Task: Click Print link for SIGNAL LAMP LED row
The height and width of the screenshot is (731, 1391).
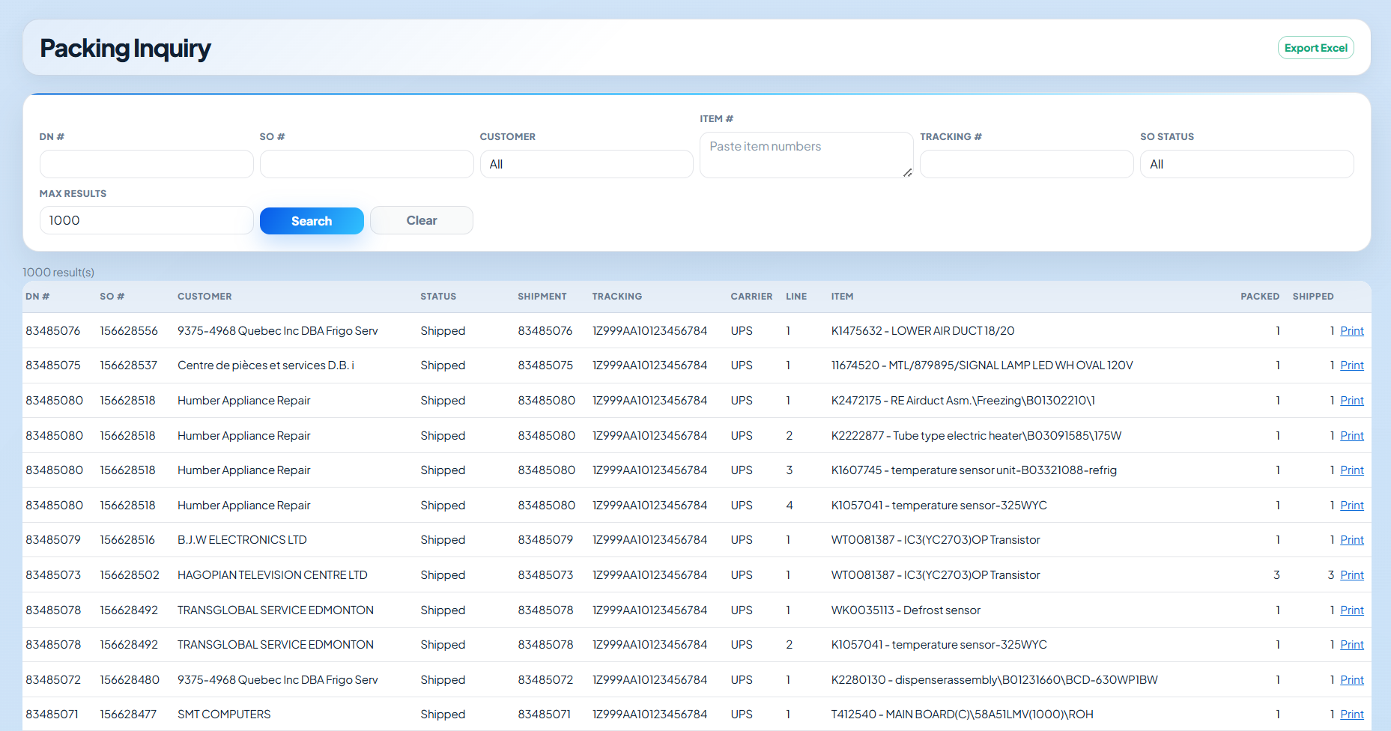Action: click(x=1351, y=365)
